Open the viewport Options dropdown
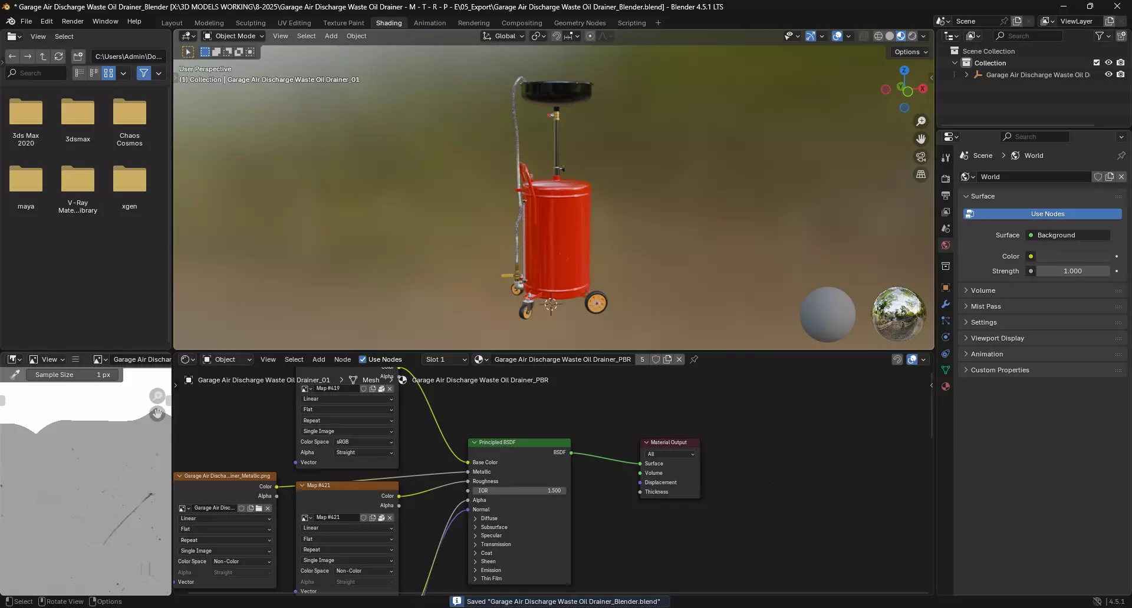 [911, 52]
